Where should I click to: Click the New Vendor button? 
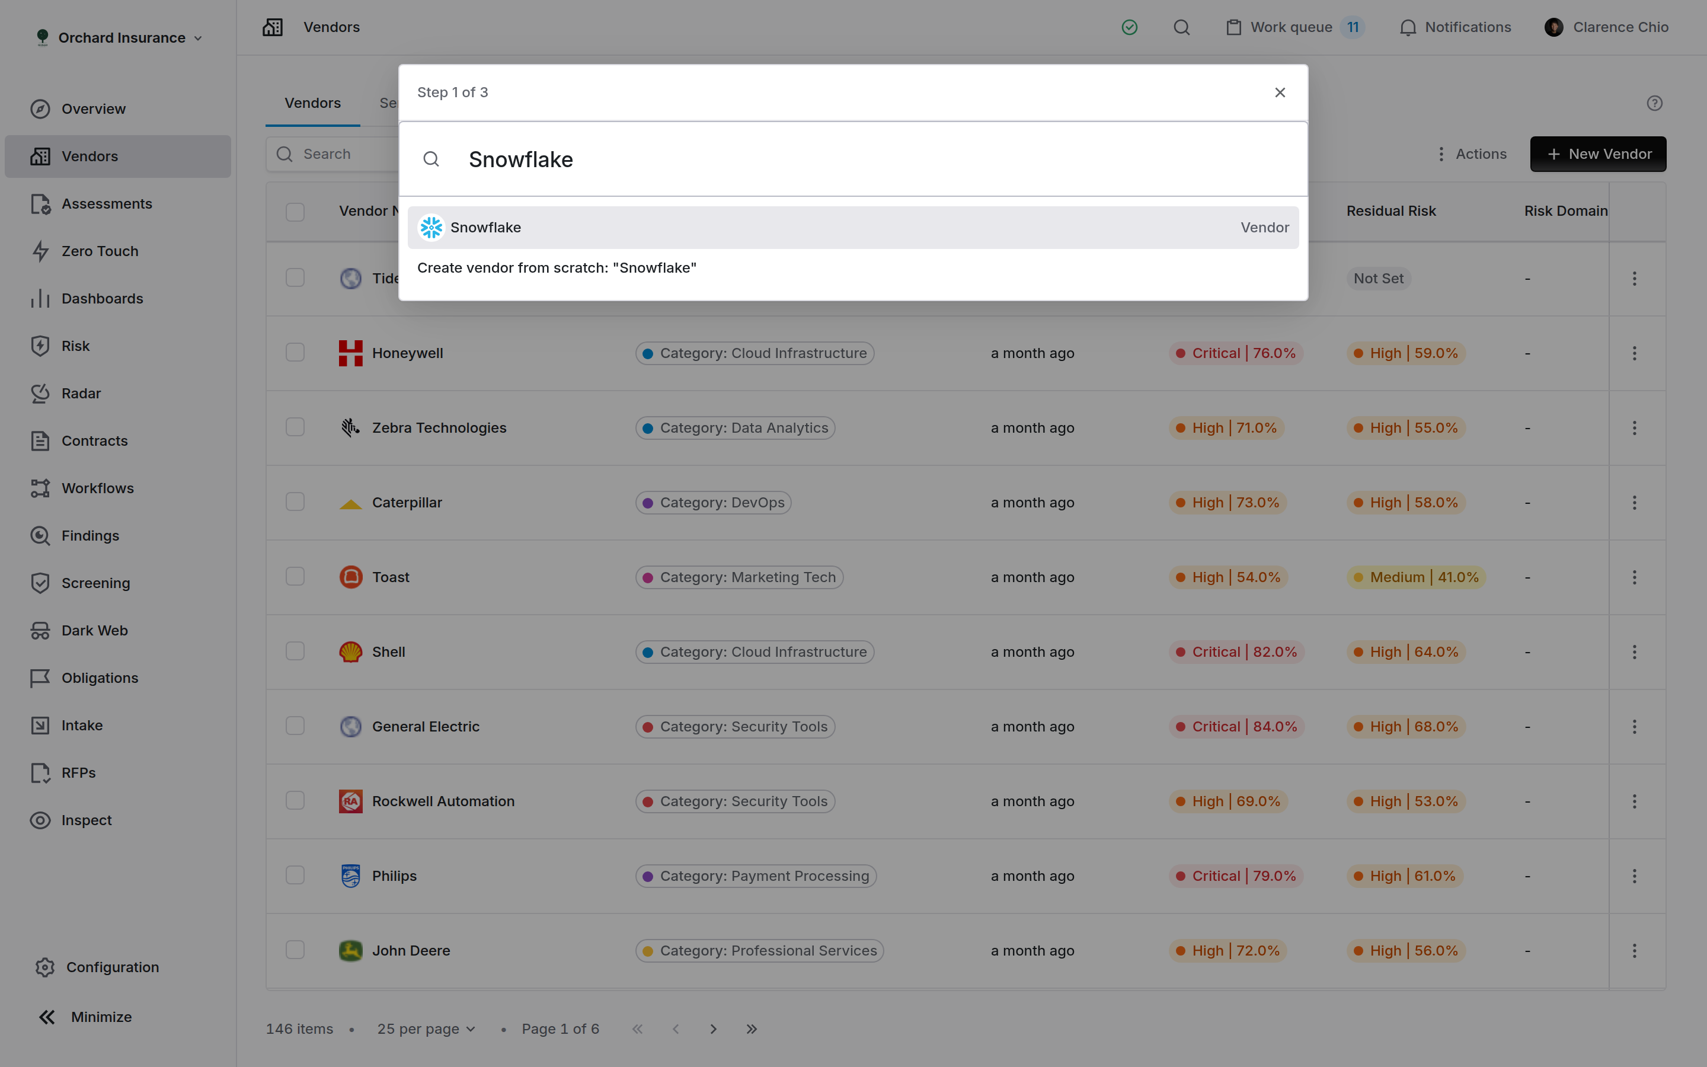(1598, 154)
